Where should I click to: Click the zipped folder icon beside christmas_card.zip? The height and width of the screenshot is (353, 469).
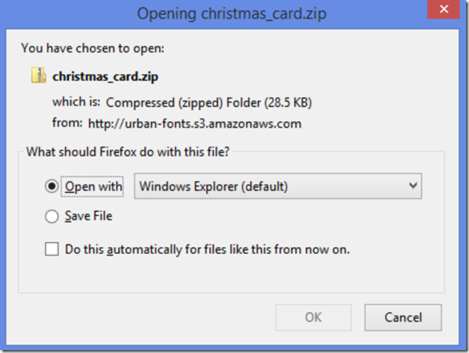[39, 75]
